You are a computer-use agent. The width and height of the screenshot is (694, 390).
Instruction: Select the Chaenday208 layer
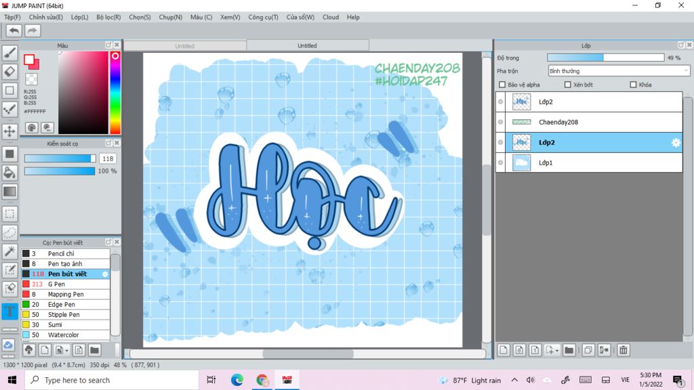coord(590,122)
